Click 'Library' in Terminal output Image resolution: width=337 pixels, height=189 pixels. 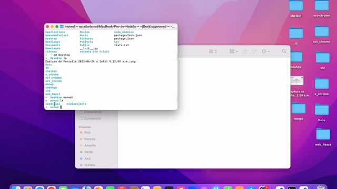pos(51,51)
